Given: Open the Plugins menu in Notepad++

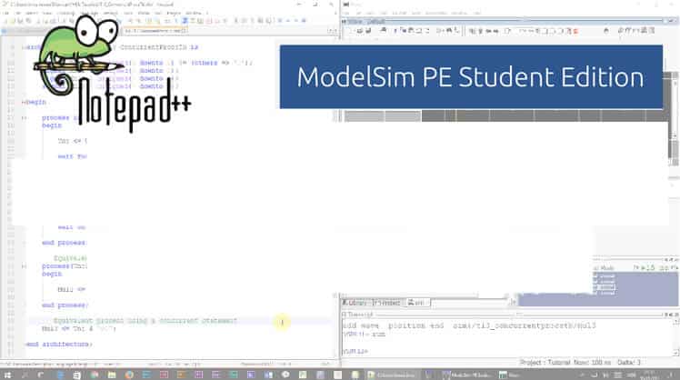Looking at the screenshot, I should coord(174,13).
